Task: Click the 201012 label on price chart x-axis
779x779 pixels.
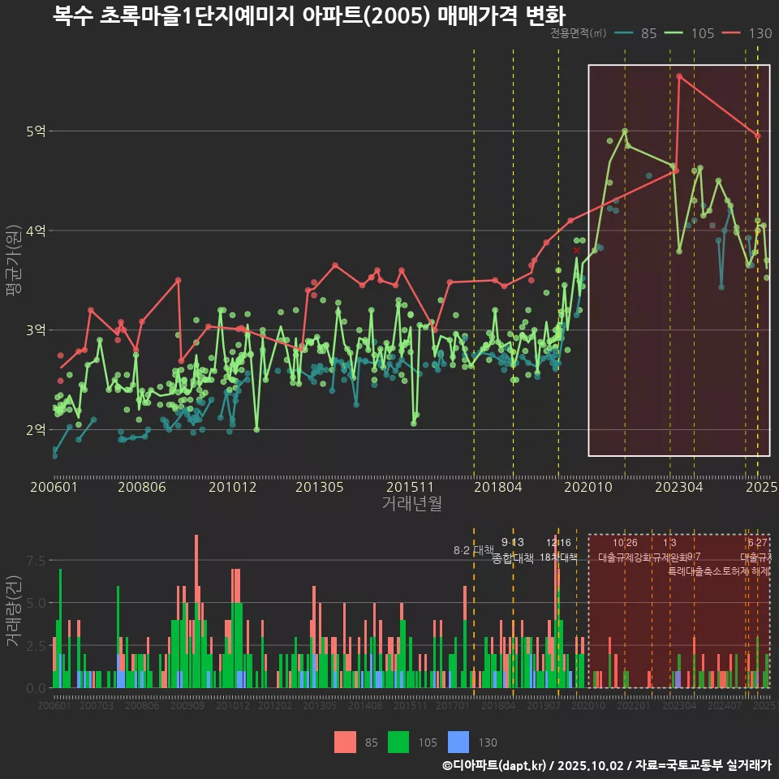Action: [232, 488]
